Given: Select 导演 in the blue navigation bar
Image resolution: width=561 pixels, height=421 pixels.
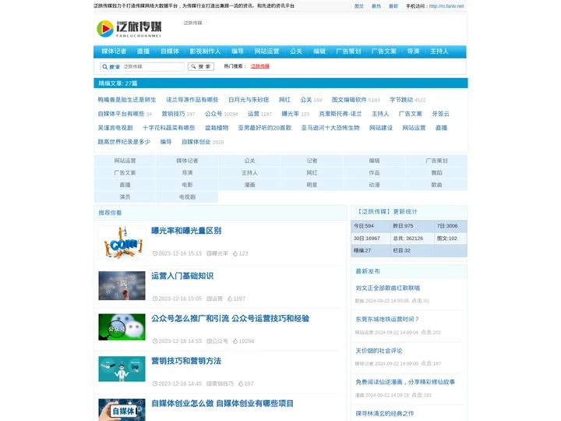Looking at the screenshot, I should (413, 51).
